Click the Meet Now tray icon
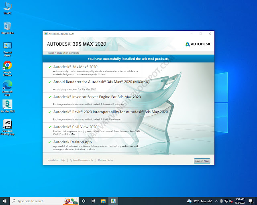 pyautogui.click(x=221, y=201)
